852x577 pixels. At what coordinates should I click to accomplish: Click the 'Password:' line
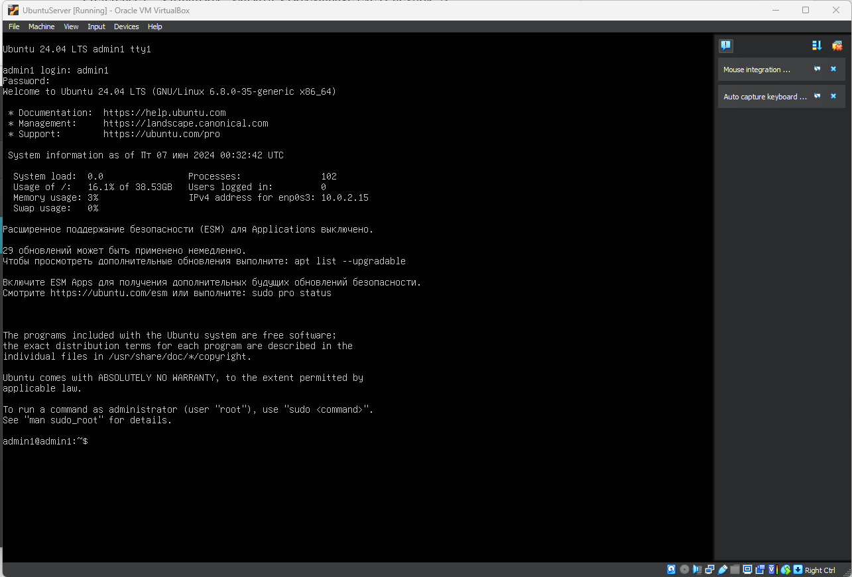(x=27, y=81)
